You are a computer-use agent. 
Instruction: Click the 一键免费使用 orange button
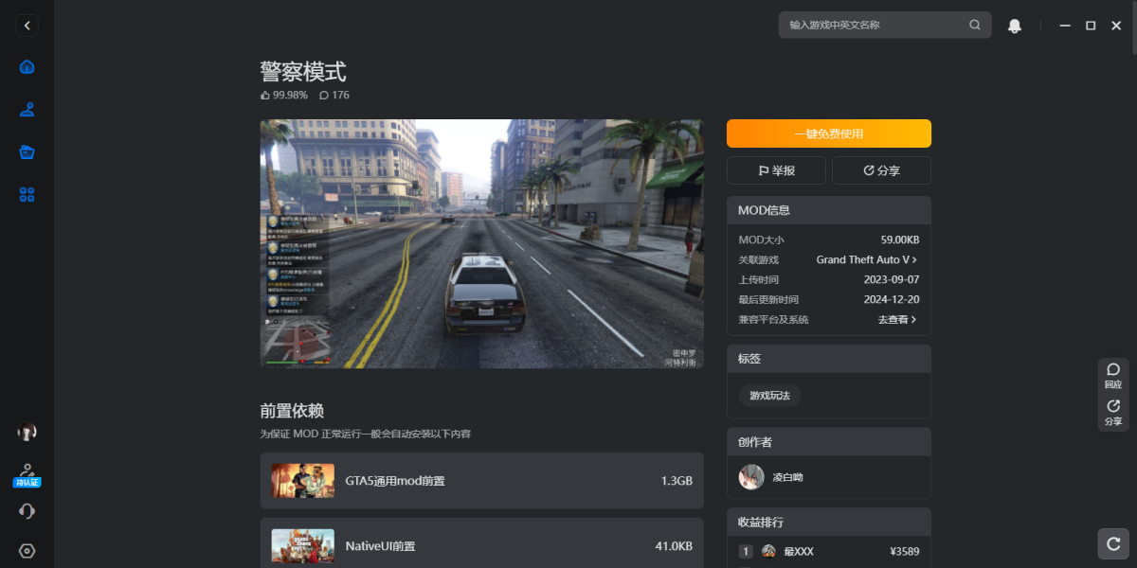point(828,133)
